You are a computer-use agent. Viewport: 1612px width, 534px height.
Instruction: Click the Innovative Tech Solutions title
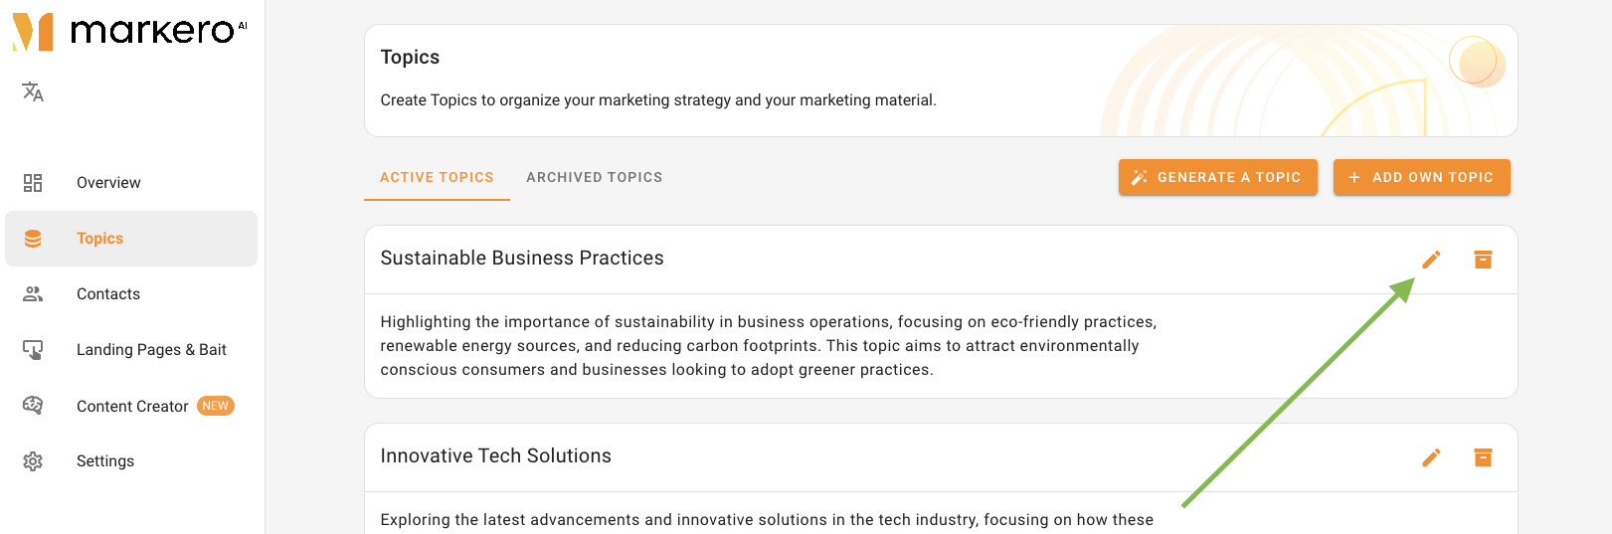click(x=496, y=455)
